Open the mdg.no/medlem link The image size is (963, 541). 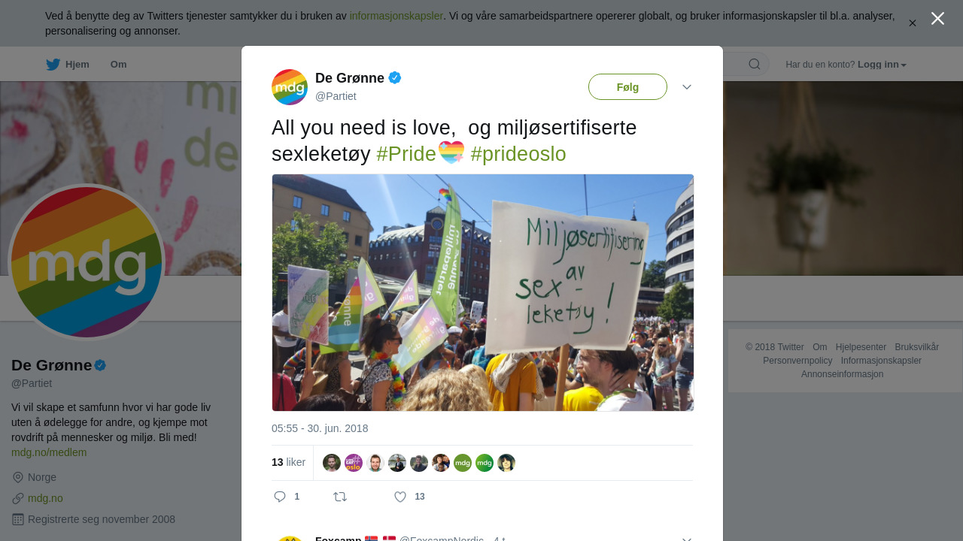click(49, 452)
